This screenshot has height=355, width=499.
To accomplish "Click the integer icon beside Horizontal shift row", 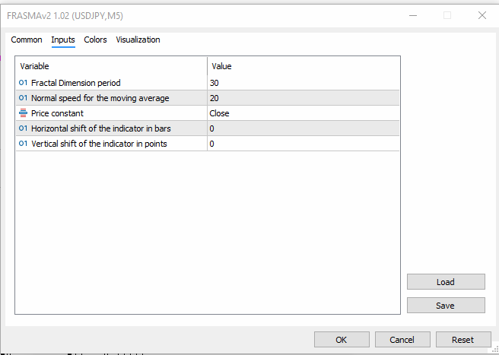I will [x=23, y=128].
